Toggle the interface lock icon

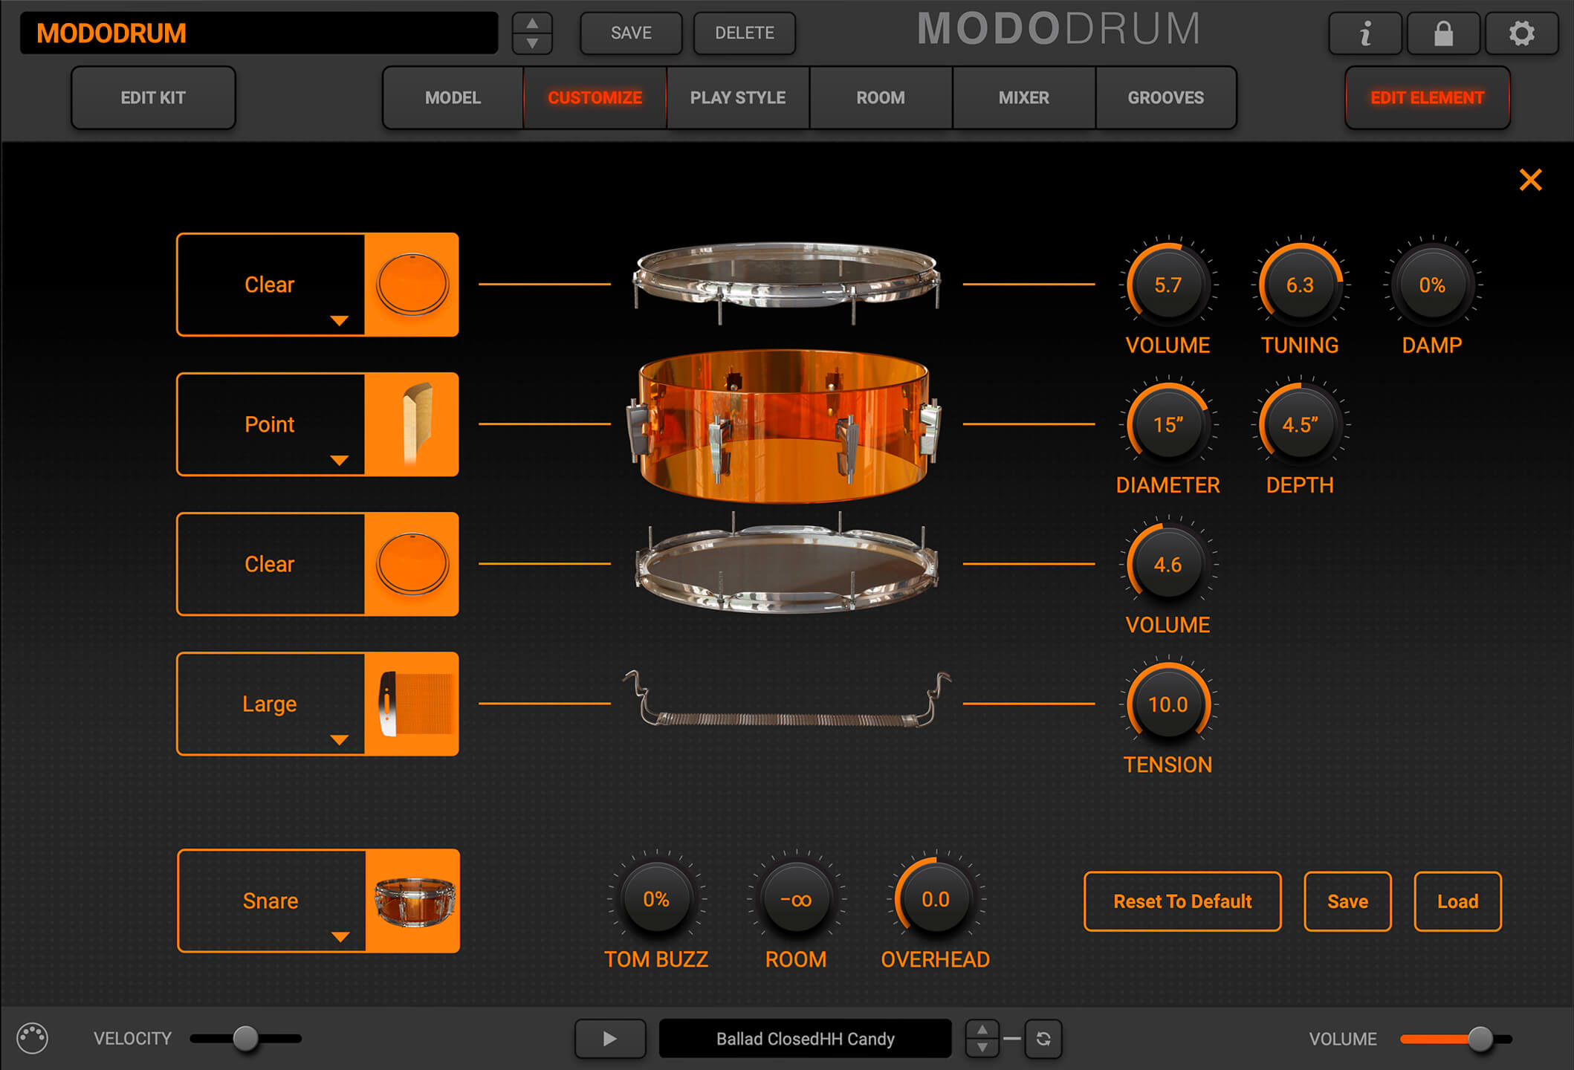coord(1443,33)
